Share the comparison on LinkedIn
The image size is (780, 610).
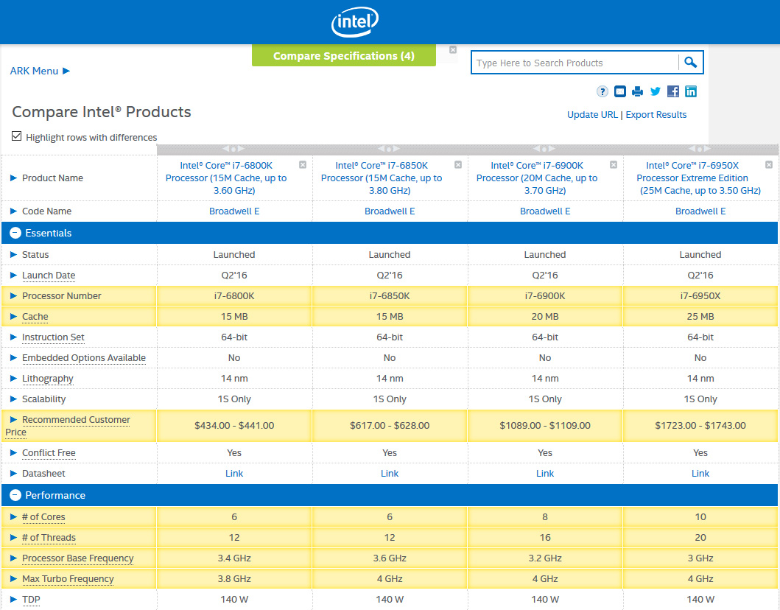click(691, 91)
